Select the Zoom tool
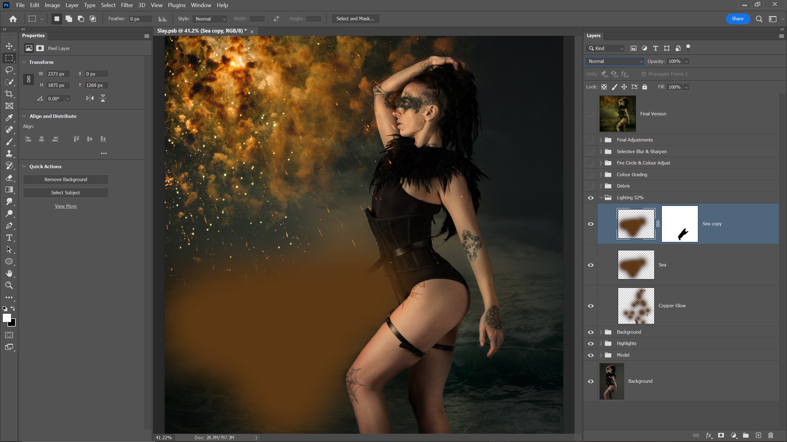Screen dimensions: 787x442 9,285
